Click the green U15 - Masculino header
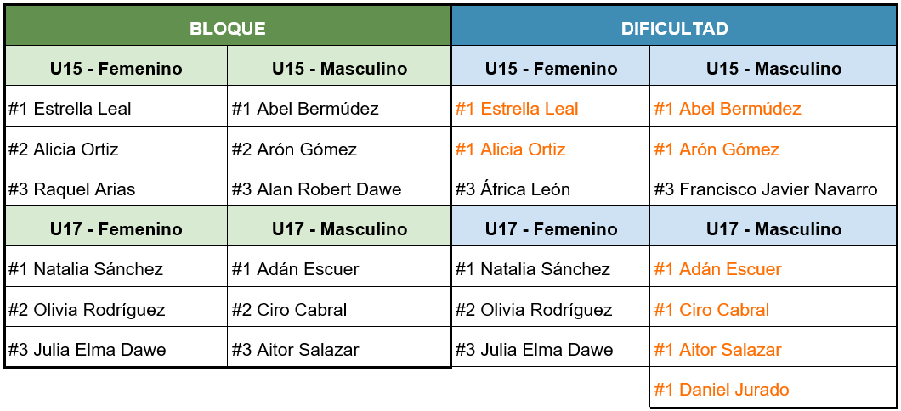Screen dimensions: 901x411 coord(339,69)
